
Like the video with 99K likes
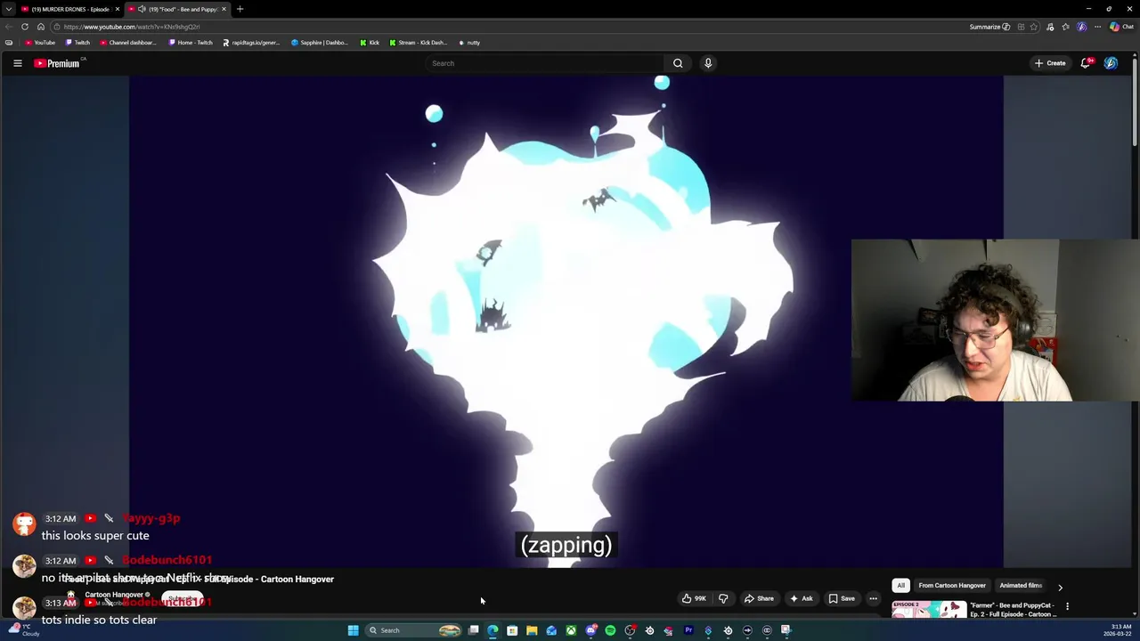[694, 598]
